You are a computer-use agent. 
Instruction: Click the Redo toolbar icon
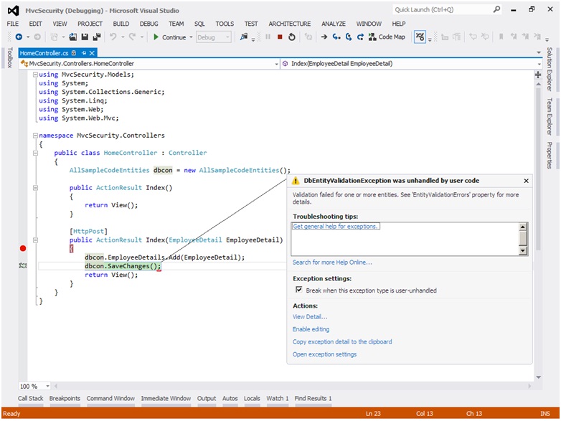(133, 37)
